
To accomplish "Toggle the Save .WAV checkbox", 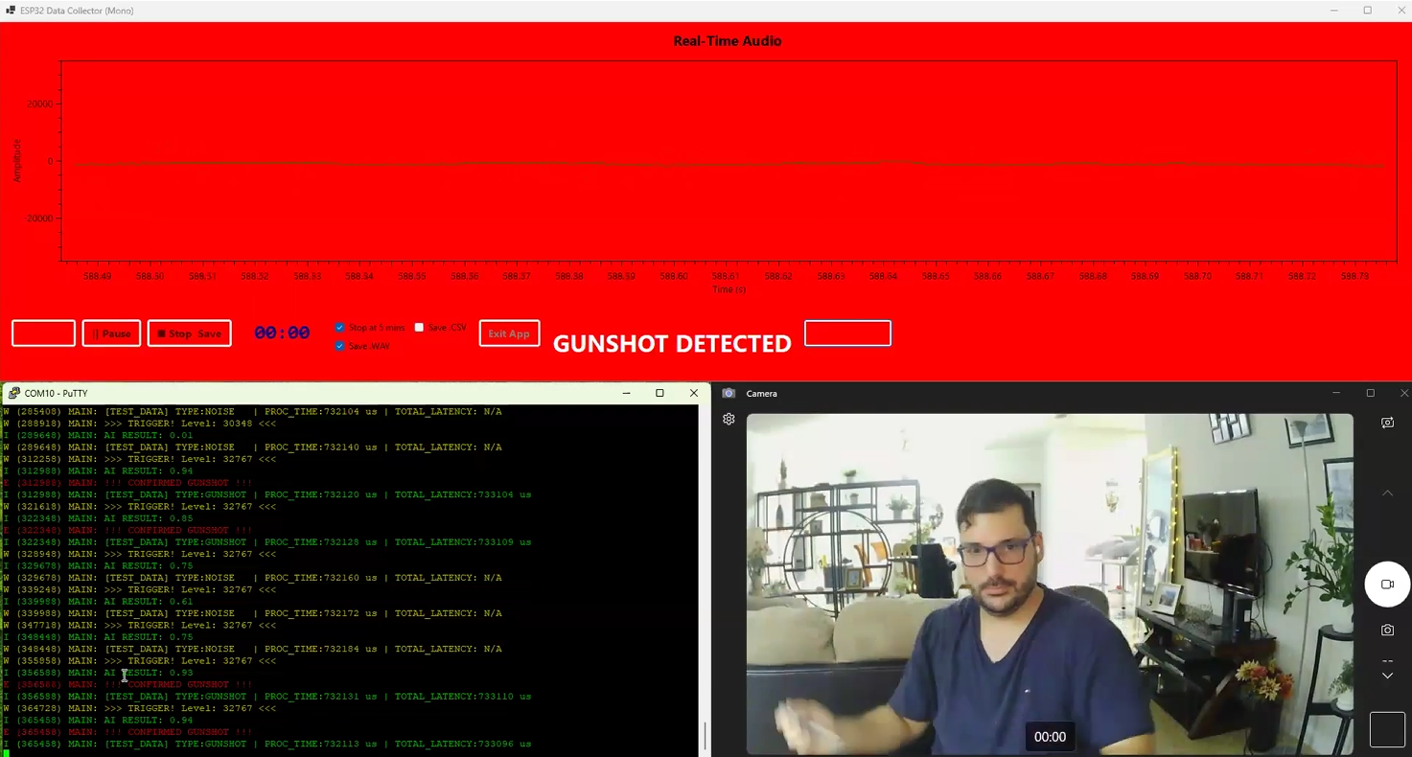I will [x=339, y=346].
